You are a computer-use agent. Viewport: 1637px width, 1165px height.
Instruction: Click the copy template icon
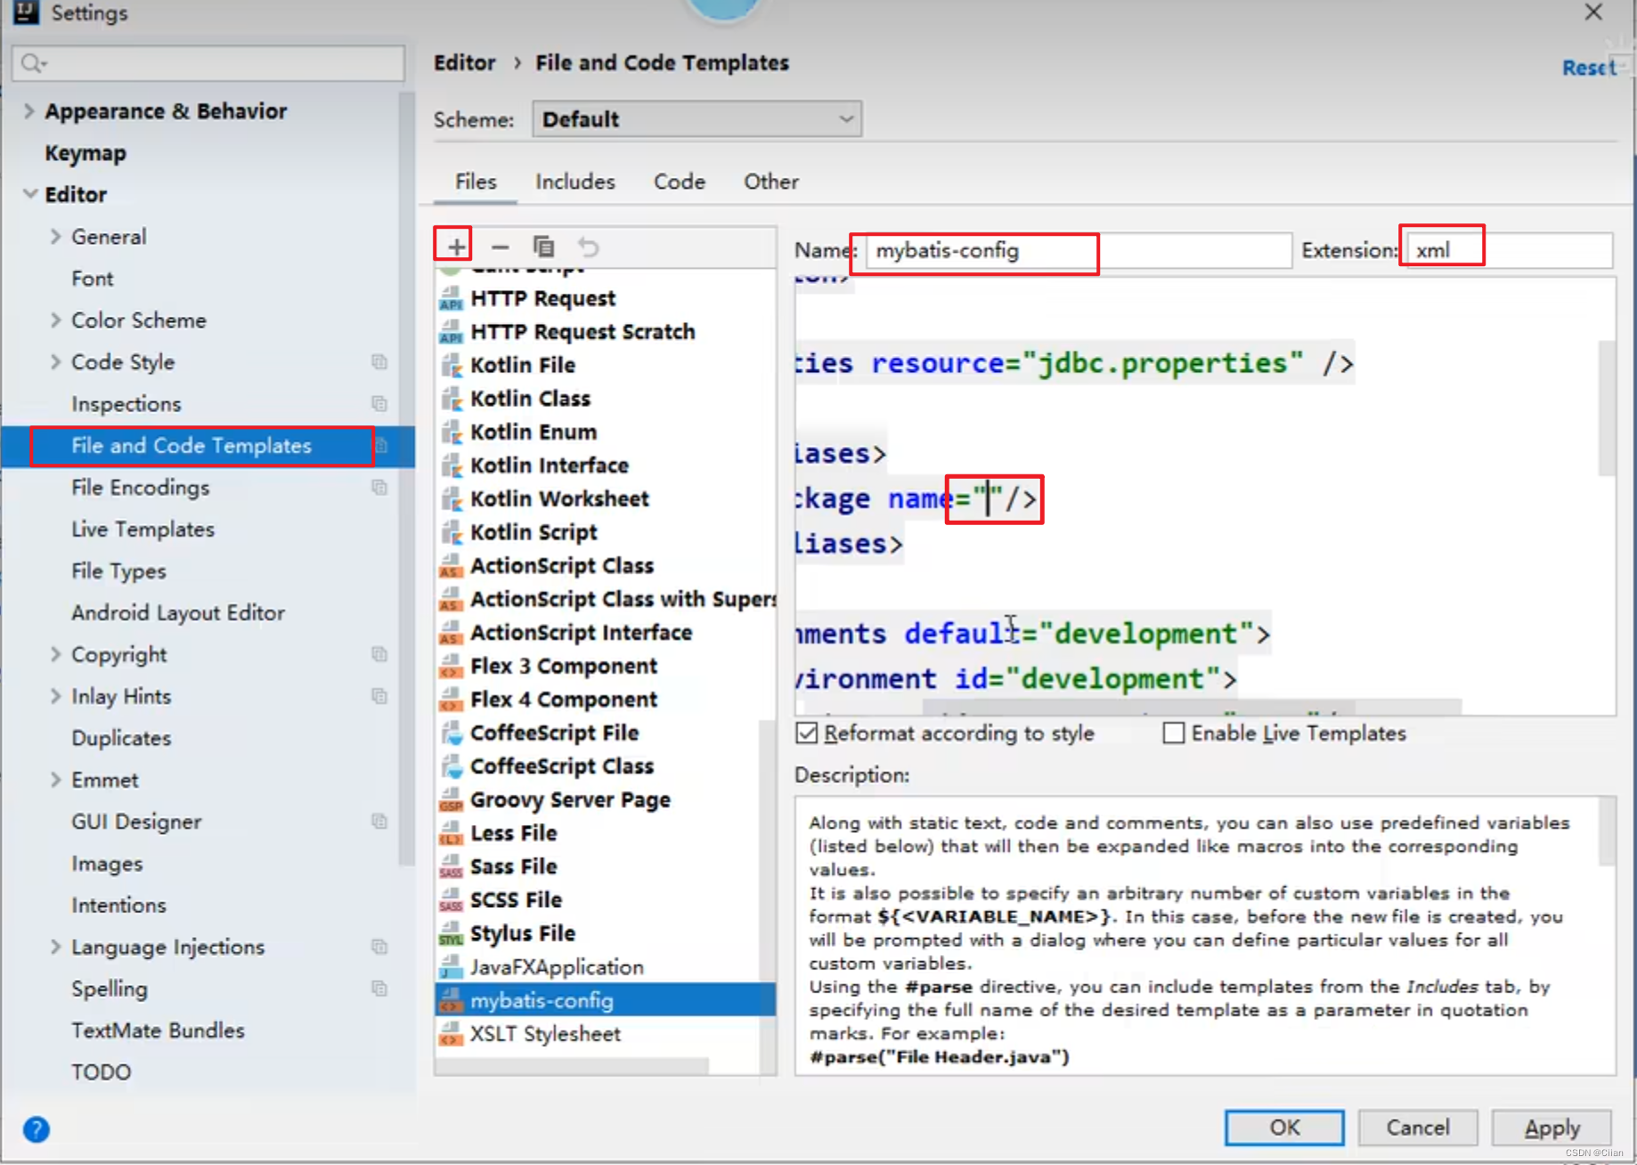coord(544,247)
